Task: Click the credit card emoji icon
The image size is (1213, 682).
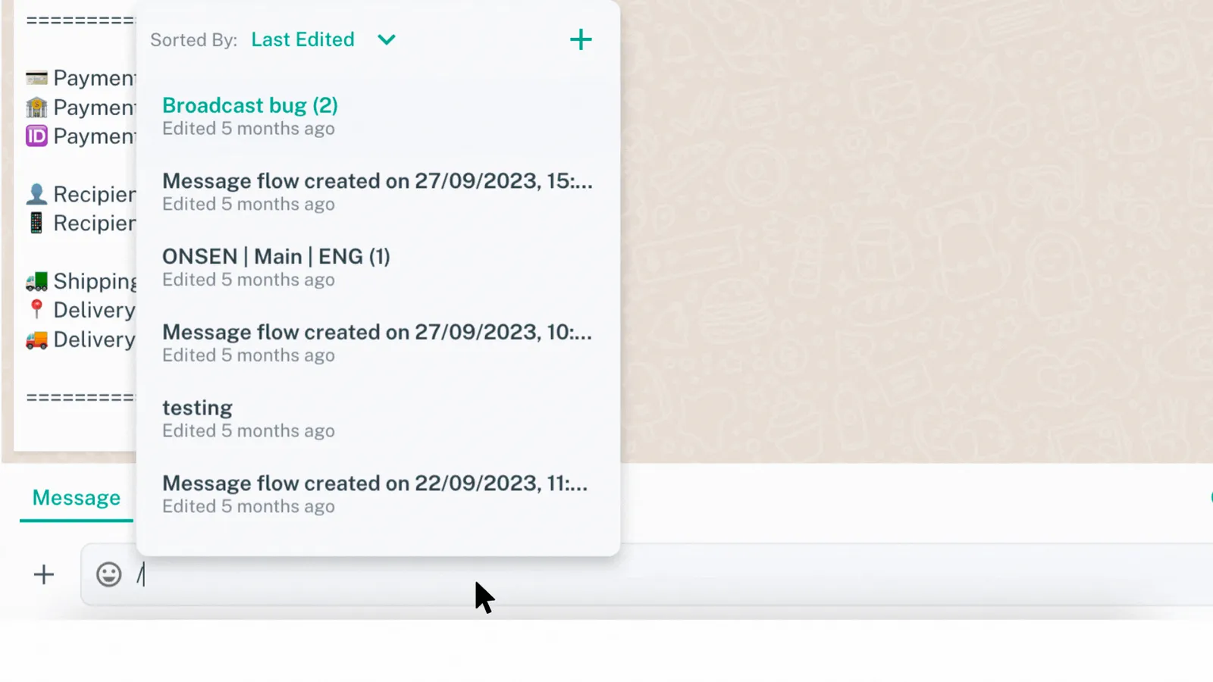Action: [x=36, y=78]
